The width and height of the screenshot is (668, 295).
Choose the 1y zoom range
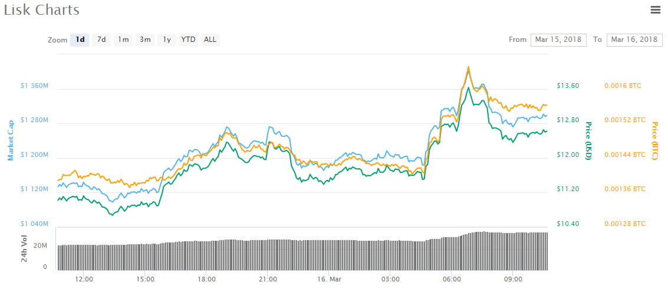tap(167, 40)
